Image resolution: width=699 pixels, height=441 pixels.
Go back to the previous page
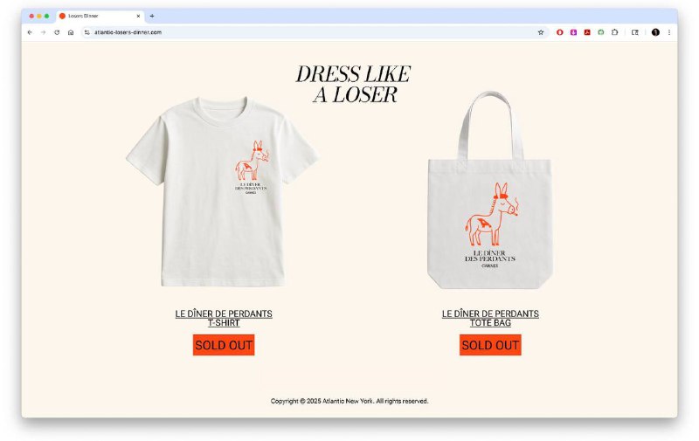[x=30, y=32]
